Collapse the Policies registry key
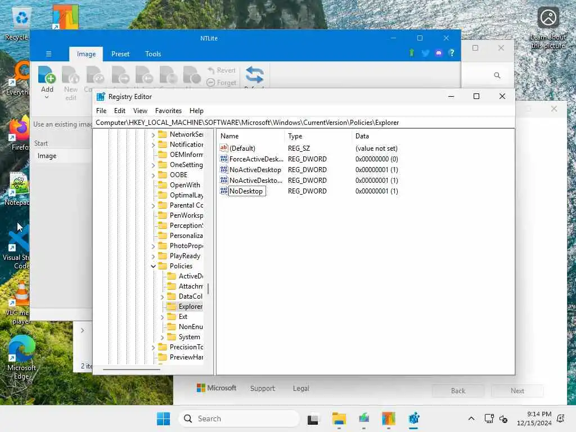 pyautogui.click(x=153, y=266)
